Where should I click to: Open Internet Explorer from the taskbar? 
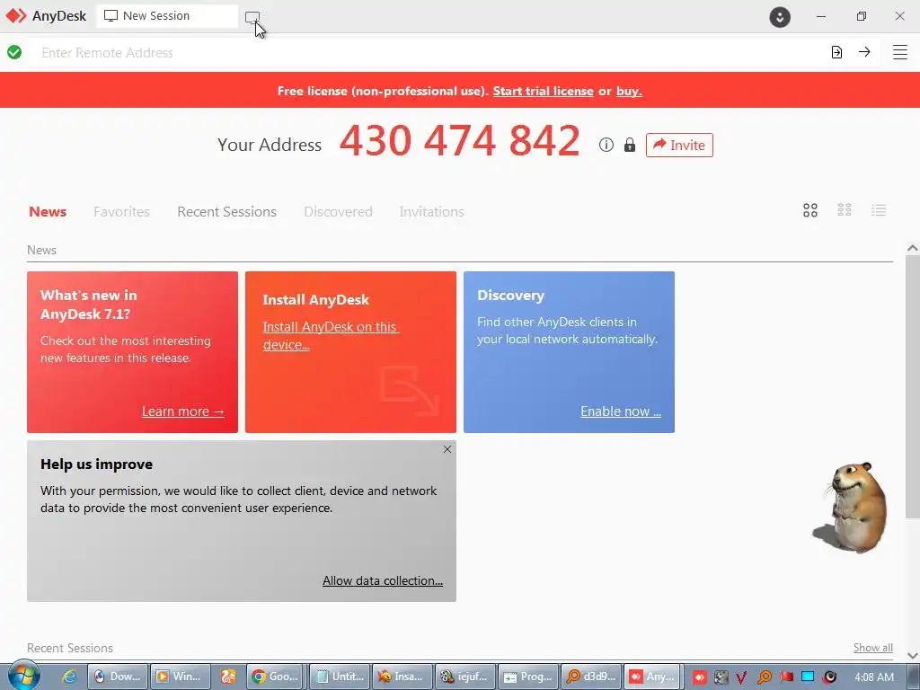(x=69, y=677)
